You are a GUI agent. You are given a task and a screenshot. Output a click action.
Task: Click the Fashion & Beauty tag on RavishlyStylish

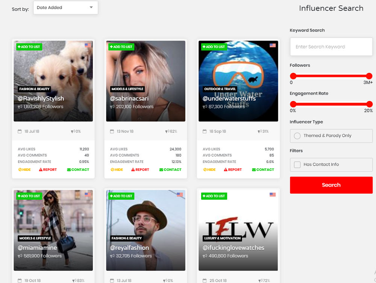tap(34, 89)
